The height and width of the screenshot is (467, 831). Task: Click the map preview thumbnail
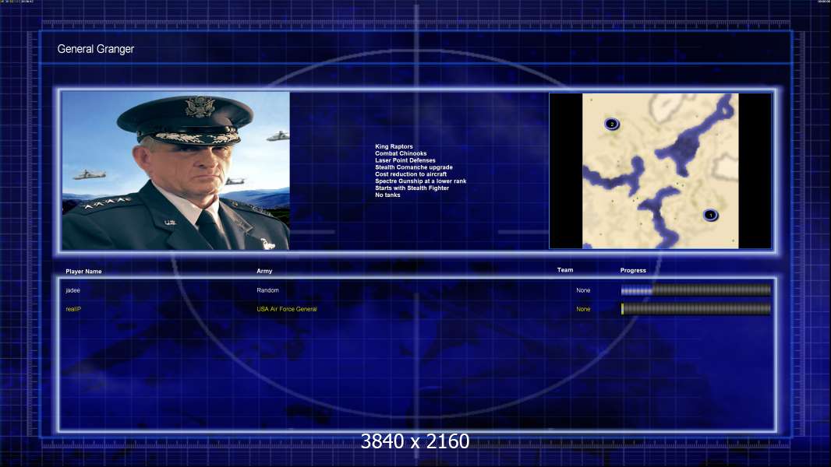pyautogui.click(x=660, y=170)
